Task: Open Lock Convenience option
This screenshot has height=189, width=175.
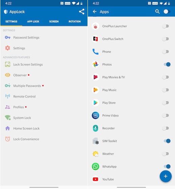Action: pyautogui.click(x=44, y=139)
